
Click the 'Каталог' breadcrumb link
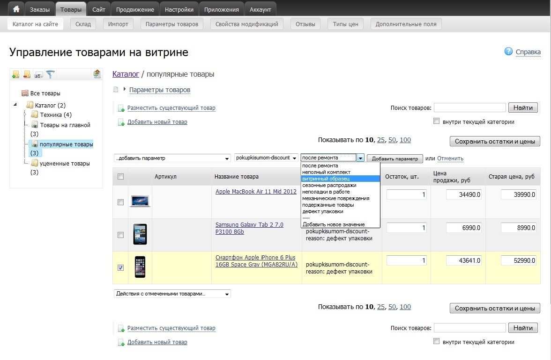tap(126, 74)
